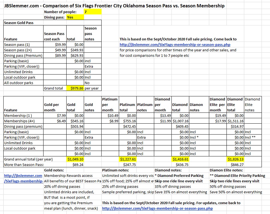The width and height of the screenshot is (270, 214).
Task: Select the All outdoor parks row label
Action: pos(23,83)
